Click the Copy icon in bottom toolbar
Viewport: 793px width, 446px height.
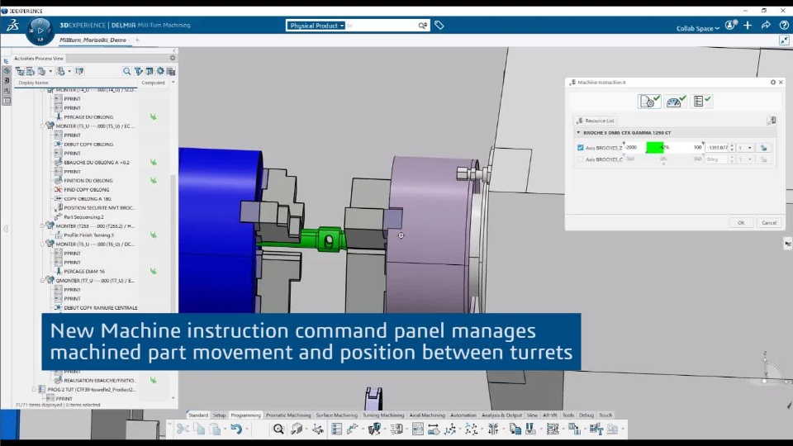pyautogui.click(x=199, y=429)
